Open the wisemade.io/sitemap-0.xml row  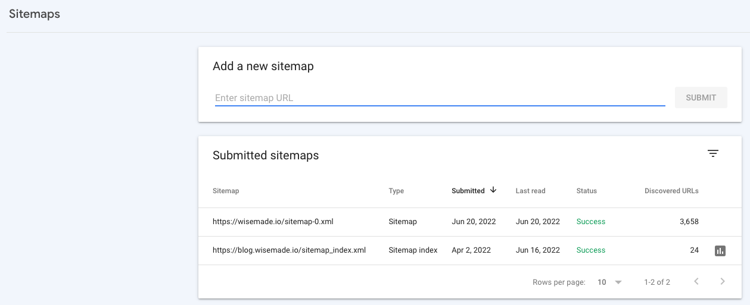(273, 222)
